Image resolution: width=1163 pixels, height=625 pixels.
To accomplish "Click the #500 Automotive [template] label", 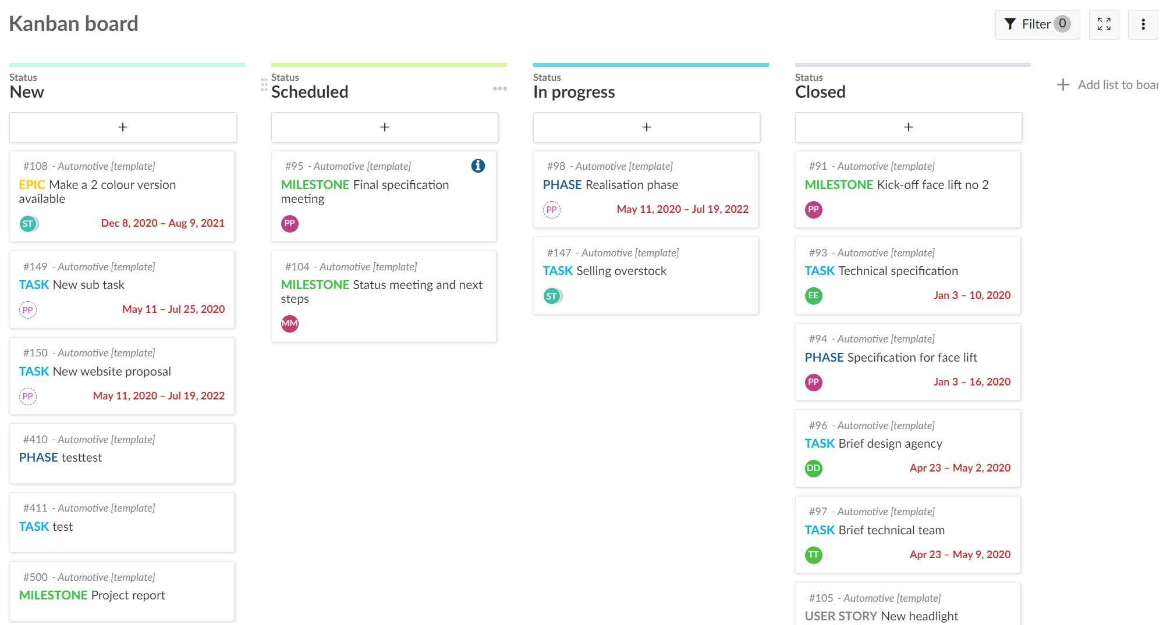I will click(89, 577).
